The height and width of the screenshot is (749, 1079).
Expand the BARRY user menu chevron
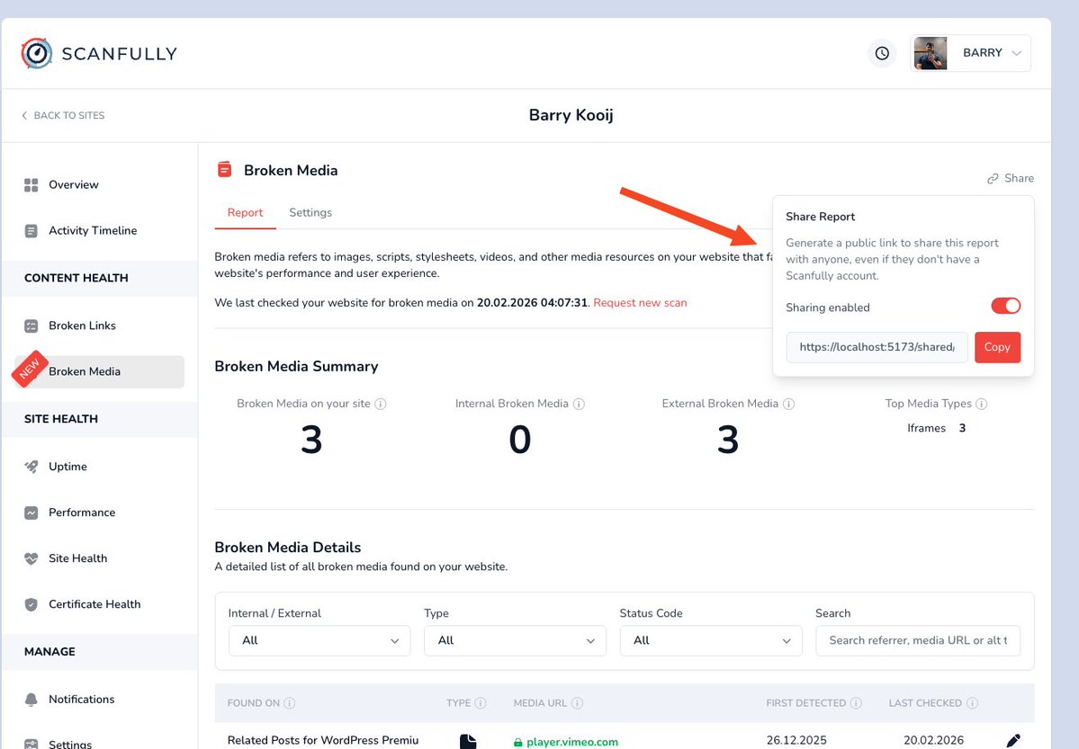(x=1016, y=53)
